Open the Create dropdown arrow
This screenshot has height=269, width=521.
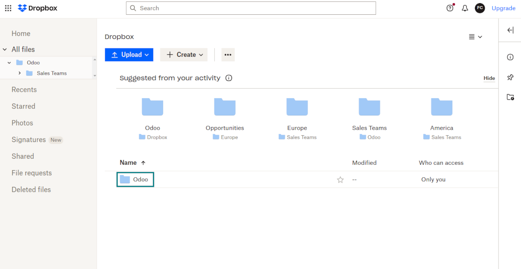201,55
